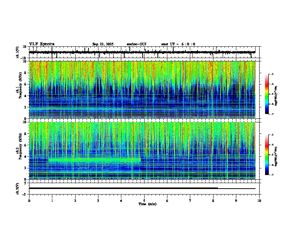Click the green emission band in the ch.2 spectrogram
This screenshot has height=225, width=292.
pos(95,160)
